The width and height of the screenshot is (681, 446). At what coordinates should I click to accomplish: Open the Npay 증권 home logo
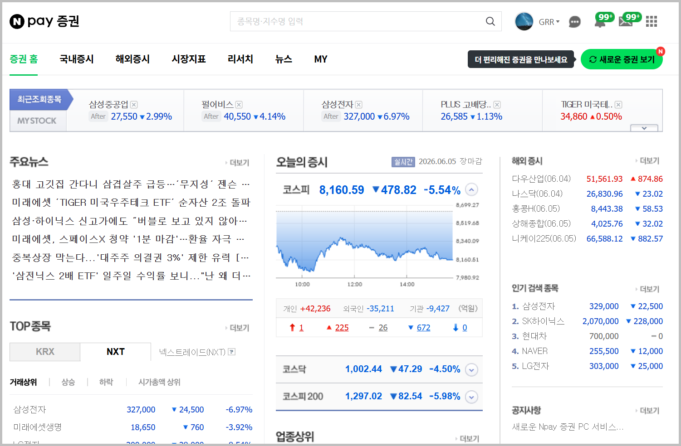(44, 21)
